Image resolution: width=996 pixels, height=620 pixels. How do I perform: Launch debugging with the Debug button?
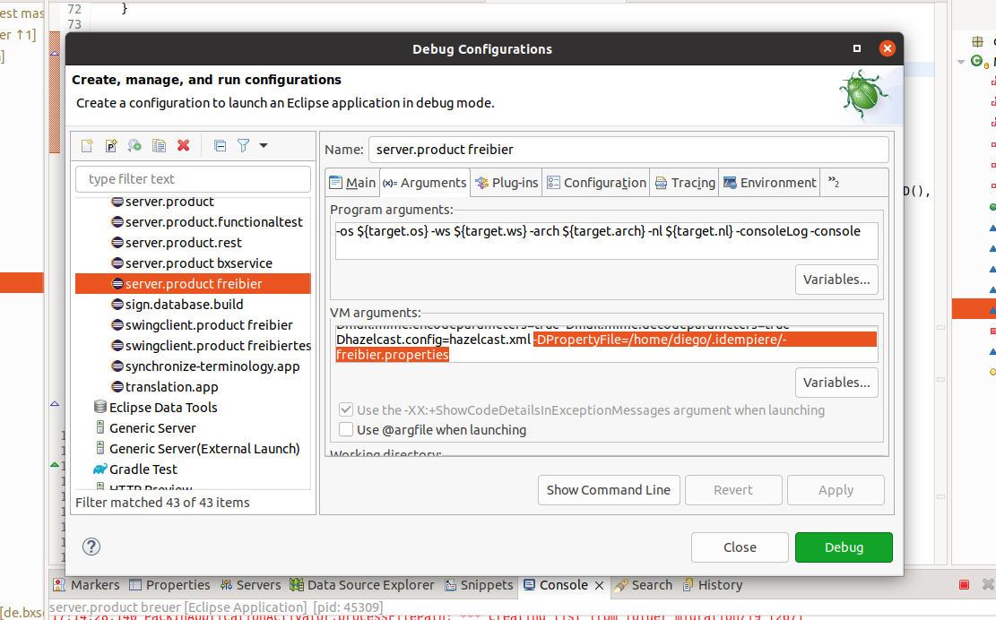coord(843,547)
